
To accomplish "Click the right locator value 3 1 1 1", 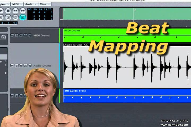I will tap(43, 19).
